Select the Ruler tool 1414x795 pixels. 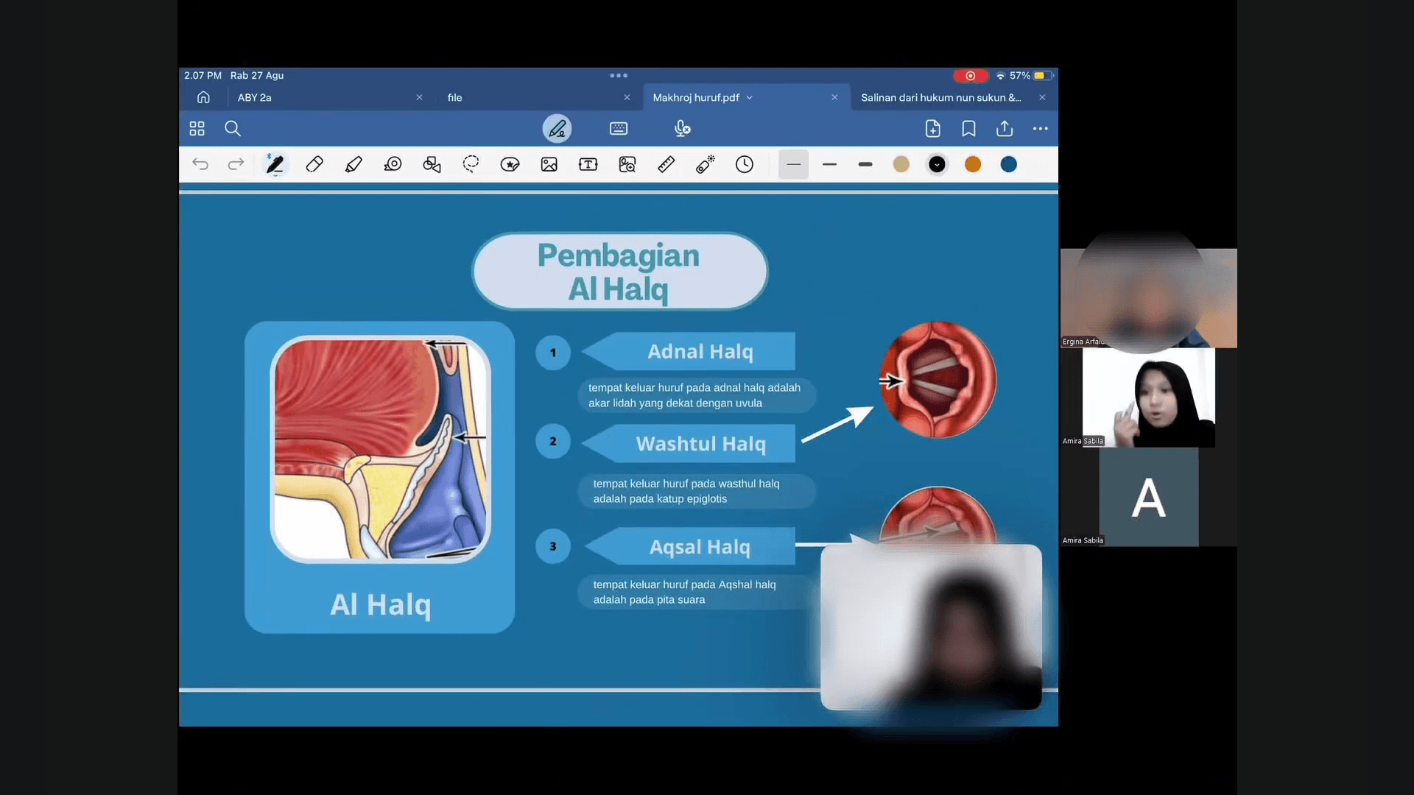pos(666,164)
